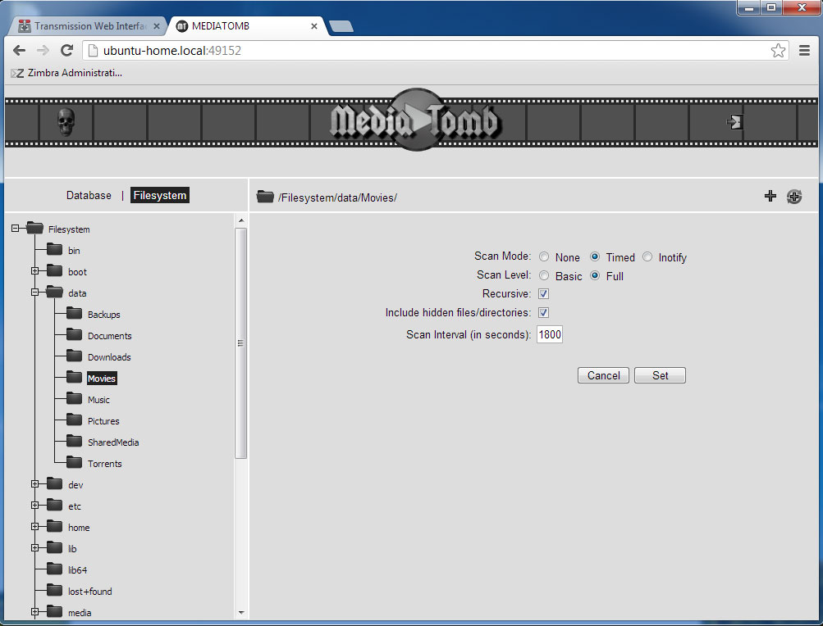Select the MEDIATOMB browser tab
The image size is (823, 626).
tap(247, 25)
